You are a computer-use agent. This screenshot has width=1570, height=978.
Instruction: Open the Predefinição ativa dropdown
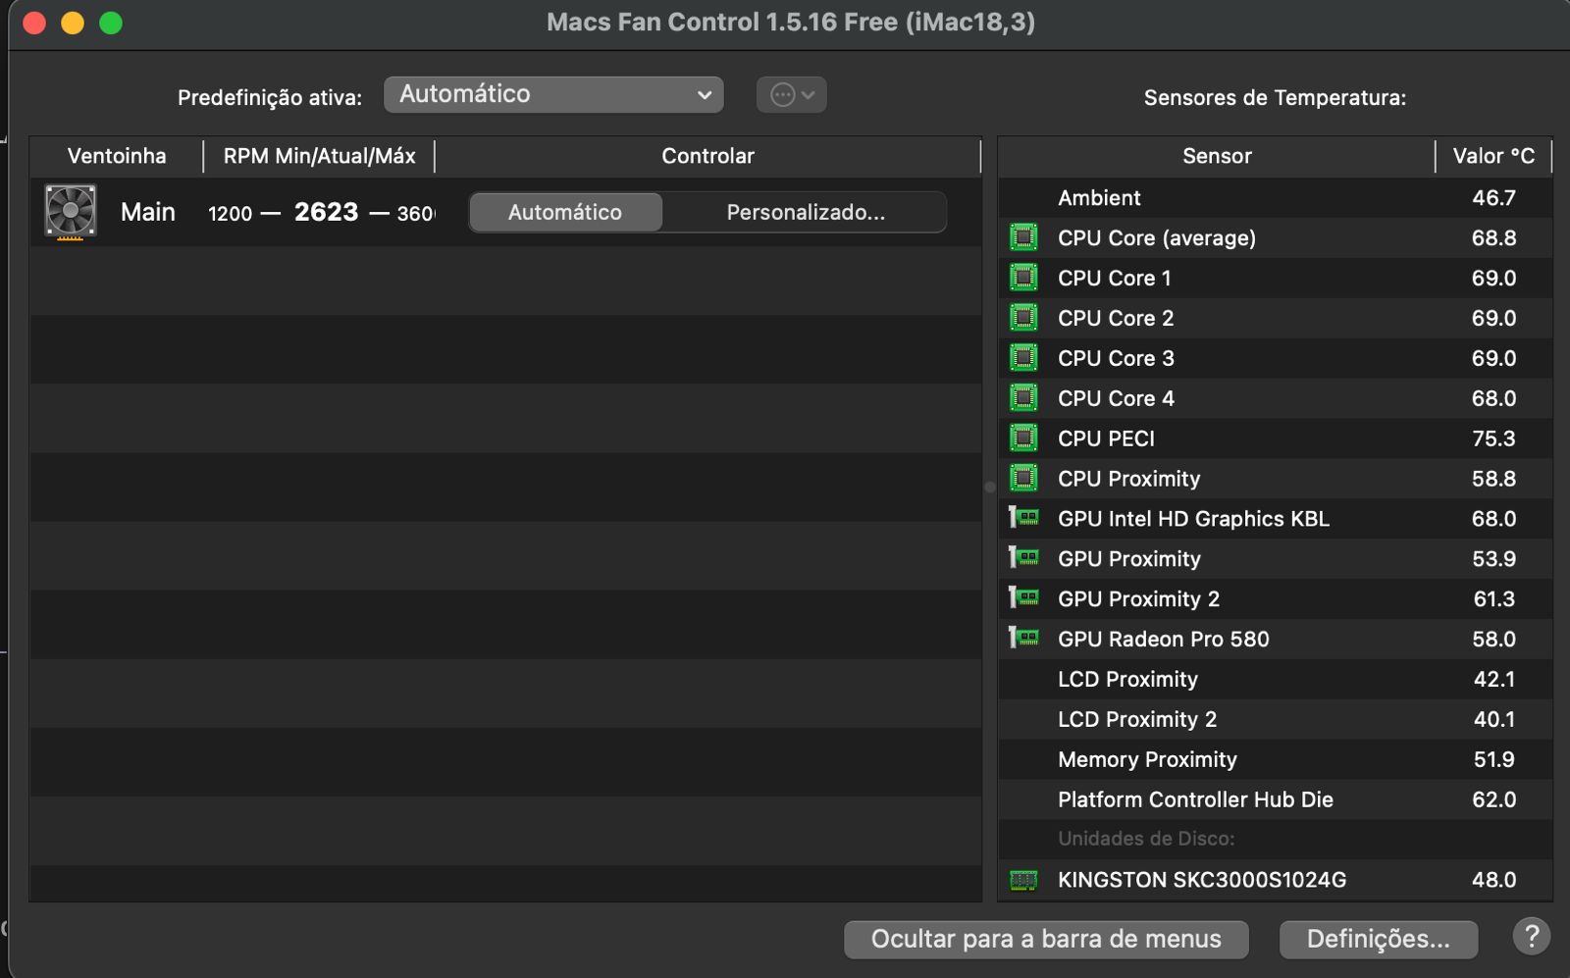tap(553, 94)
